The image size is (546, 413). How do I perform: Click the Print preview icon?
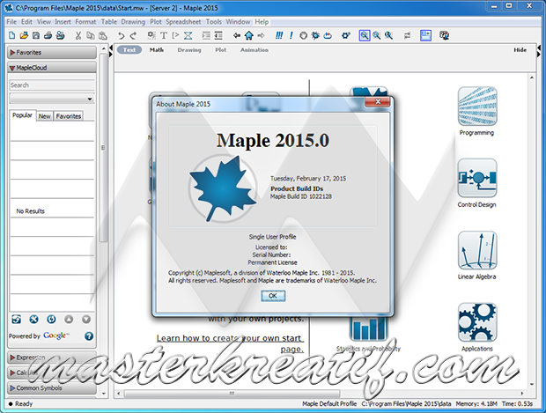(60, 35)
